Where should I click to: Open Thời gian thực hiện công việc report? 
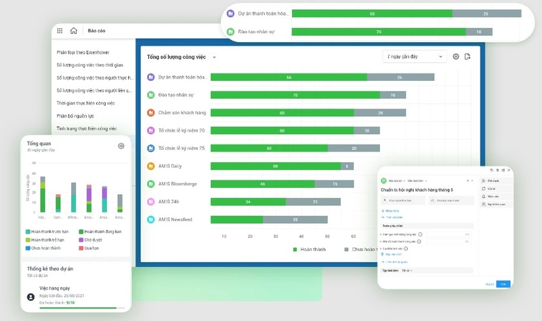[86, 103]
